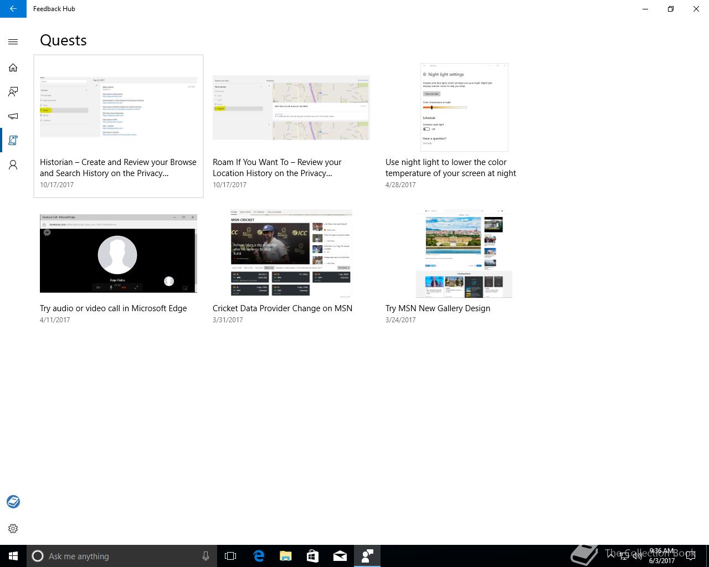709x567 pixels.
Task: Open the blue Feedback Hub badge icon
Action: tap(13, 502)
